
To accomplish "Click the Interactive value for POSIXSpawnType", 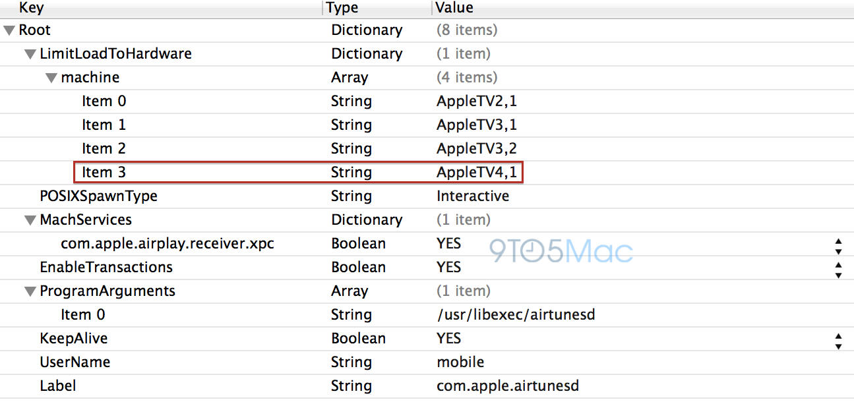I will (473, 196).
